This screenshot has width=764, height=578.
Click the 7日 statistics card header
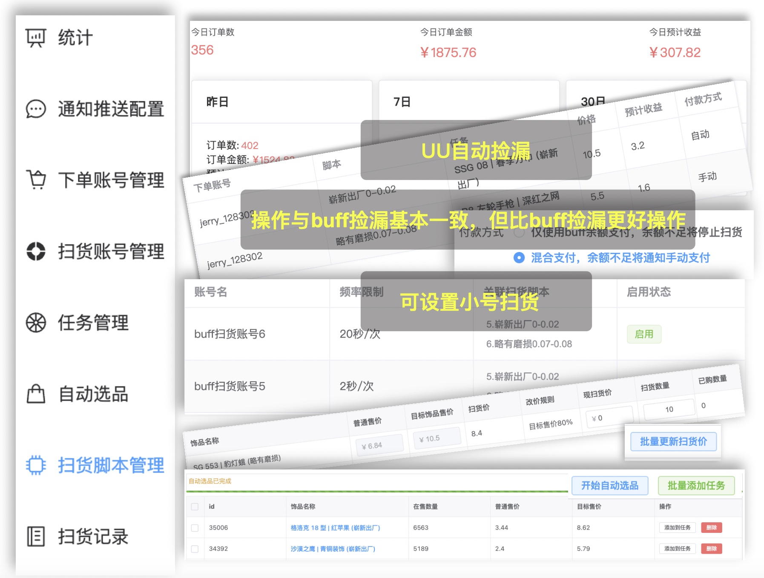[469, 102]
